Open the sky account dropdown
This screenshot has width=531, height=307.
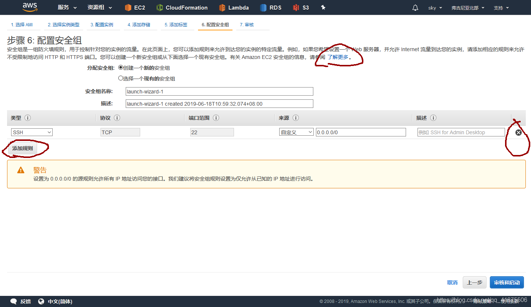pos(435,8)
